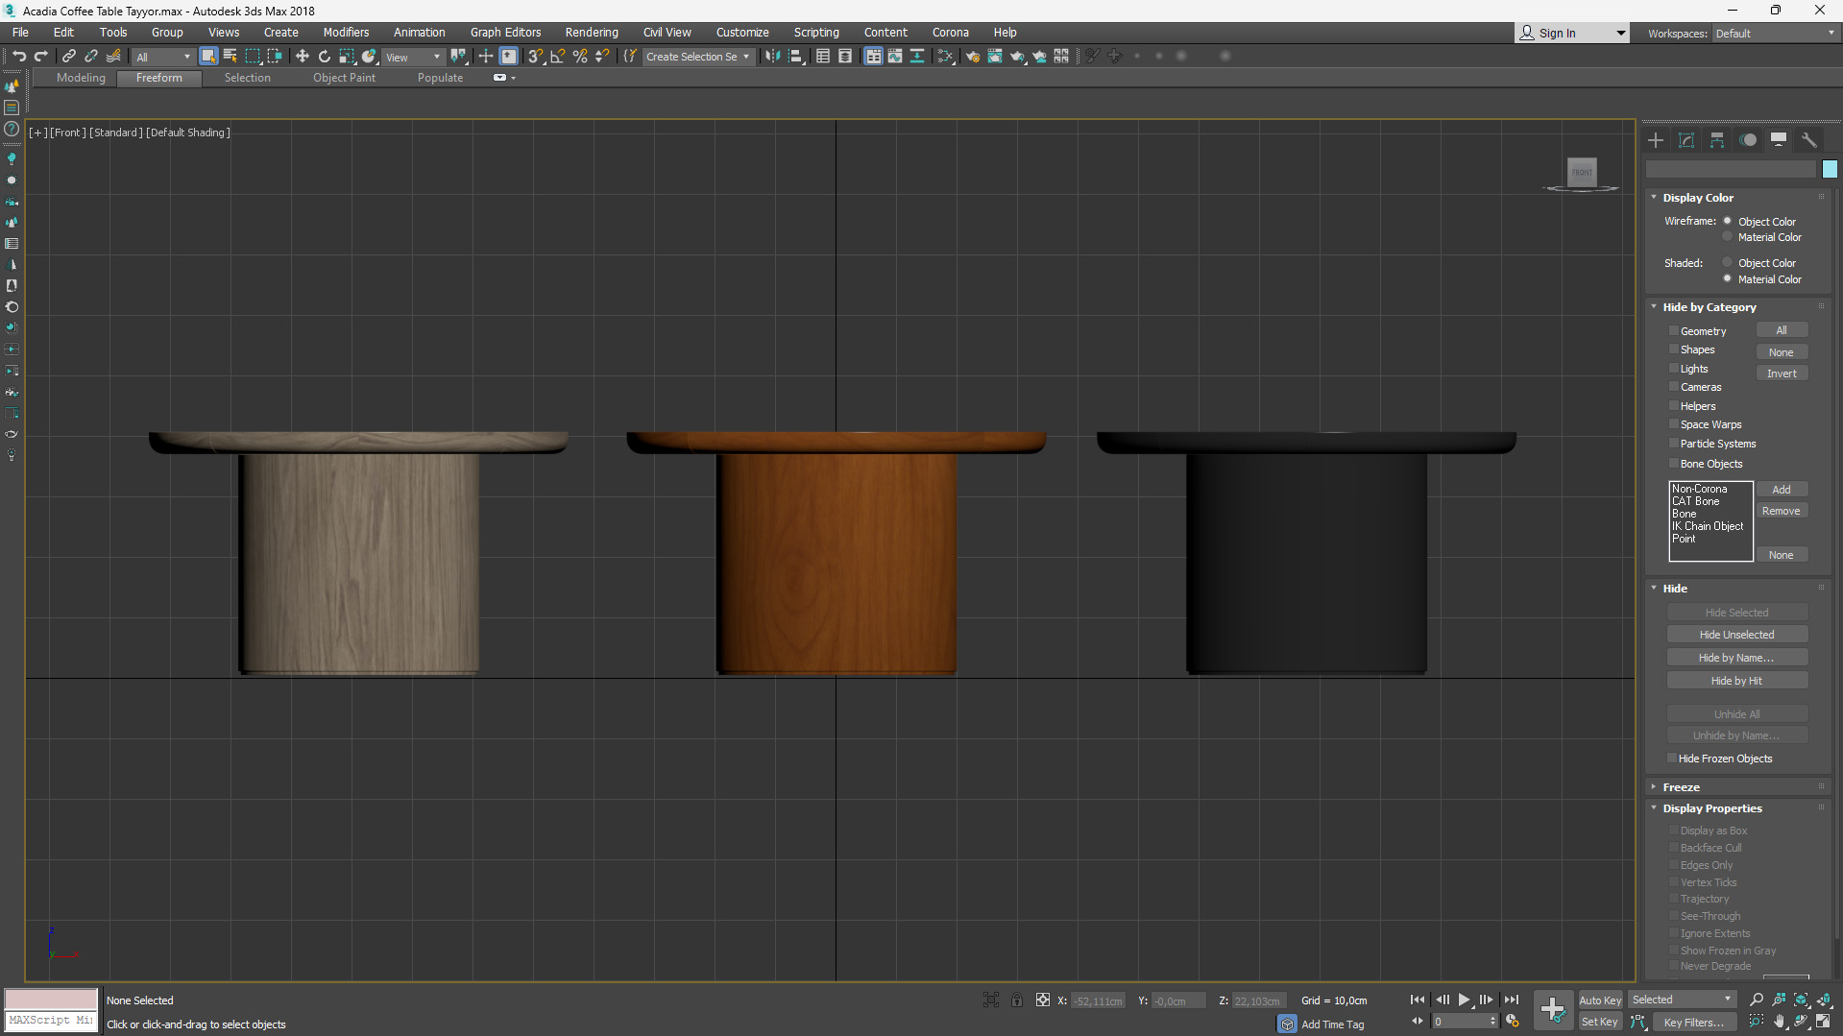Open the Workspaces Default dropdown
This screenshot has width=1843, height=1036.
(x=1775, y=34)
